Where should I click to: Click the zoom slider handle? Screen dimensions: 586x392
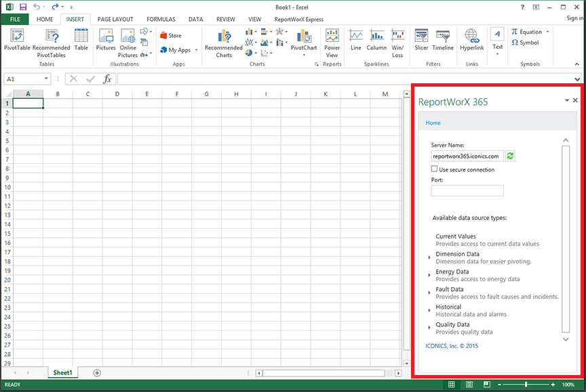[x=526, y=384]
